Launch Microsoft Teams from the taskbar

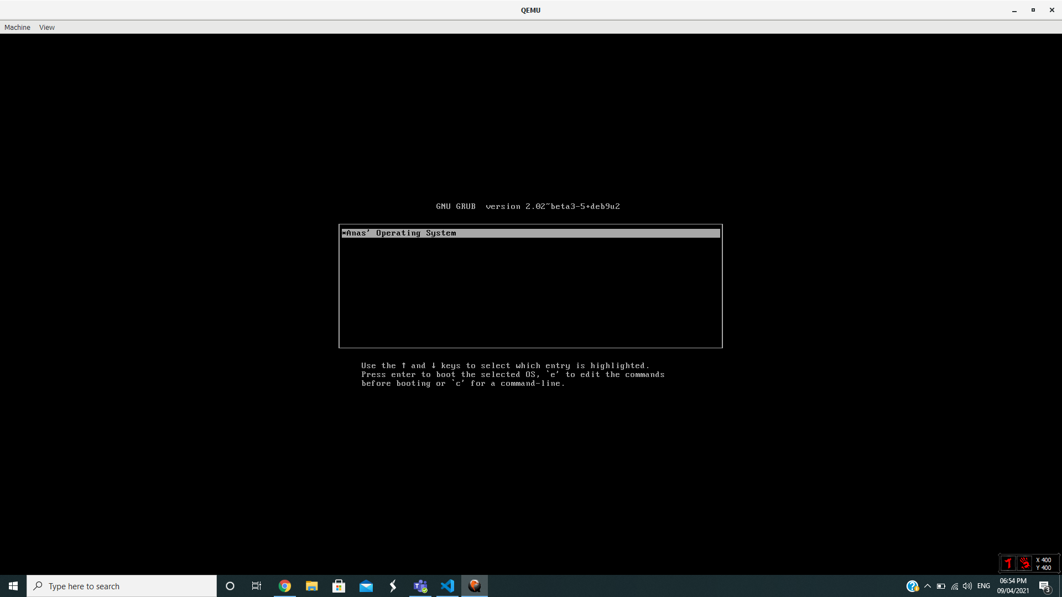point(420,585)
